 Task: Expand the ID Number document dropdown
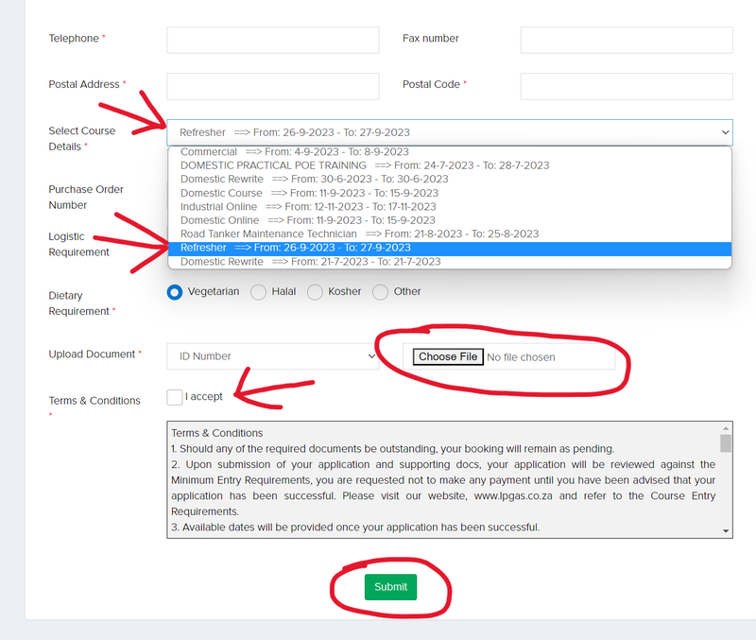[x=272, y=356]
